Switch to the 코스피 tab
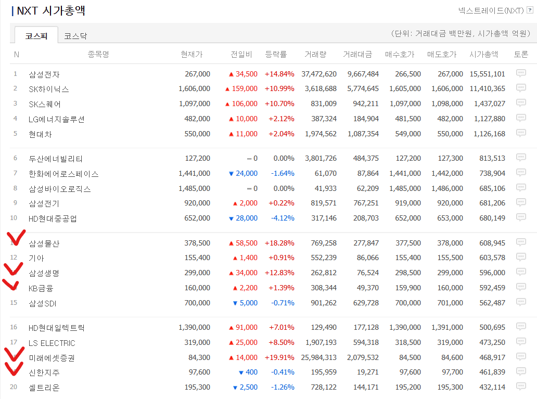Viewport: 537px width, 399px height. pyautogui.click(x=36, y=35)
